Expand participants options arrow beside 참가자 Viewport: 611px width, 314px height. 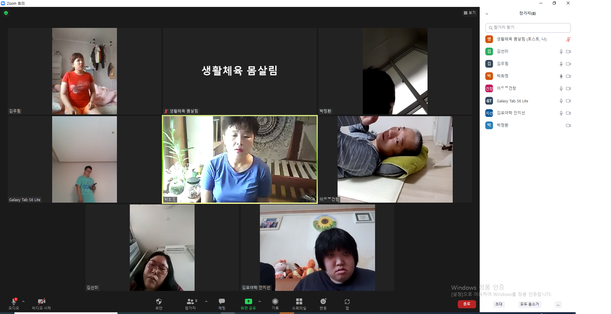206,301
